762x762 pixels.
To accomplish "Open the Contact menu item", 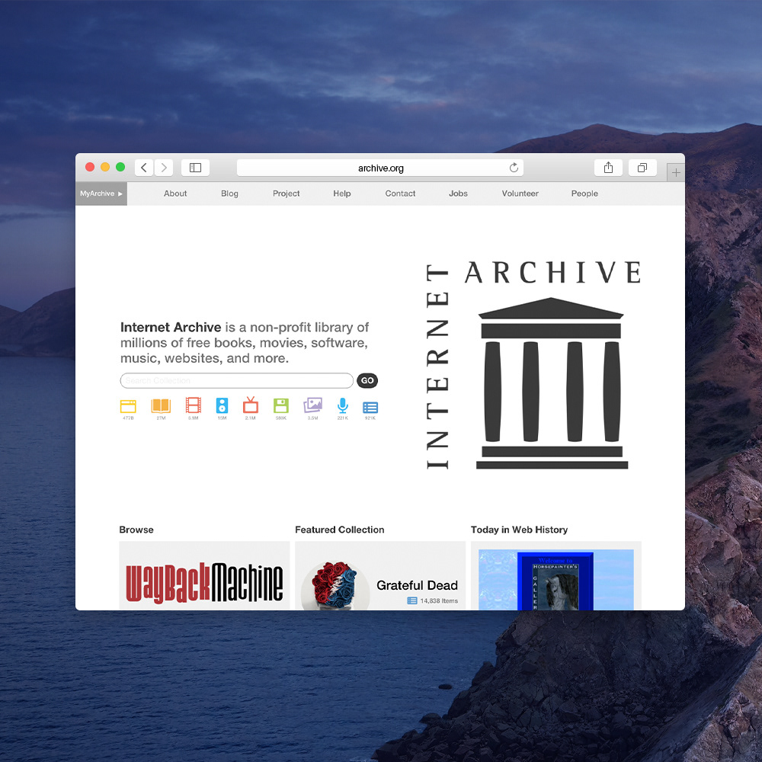I will (x=401, y=194).
